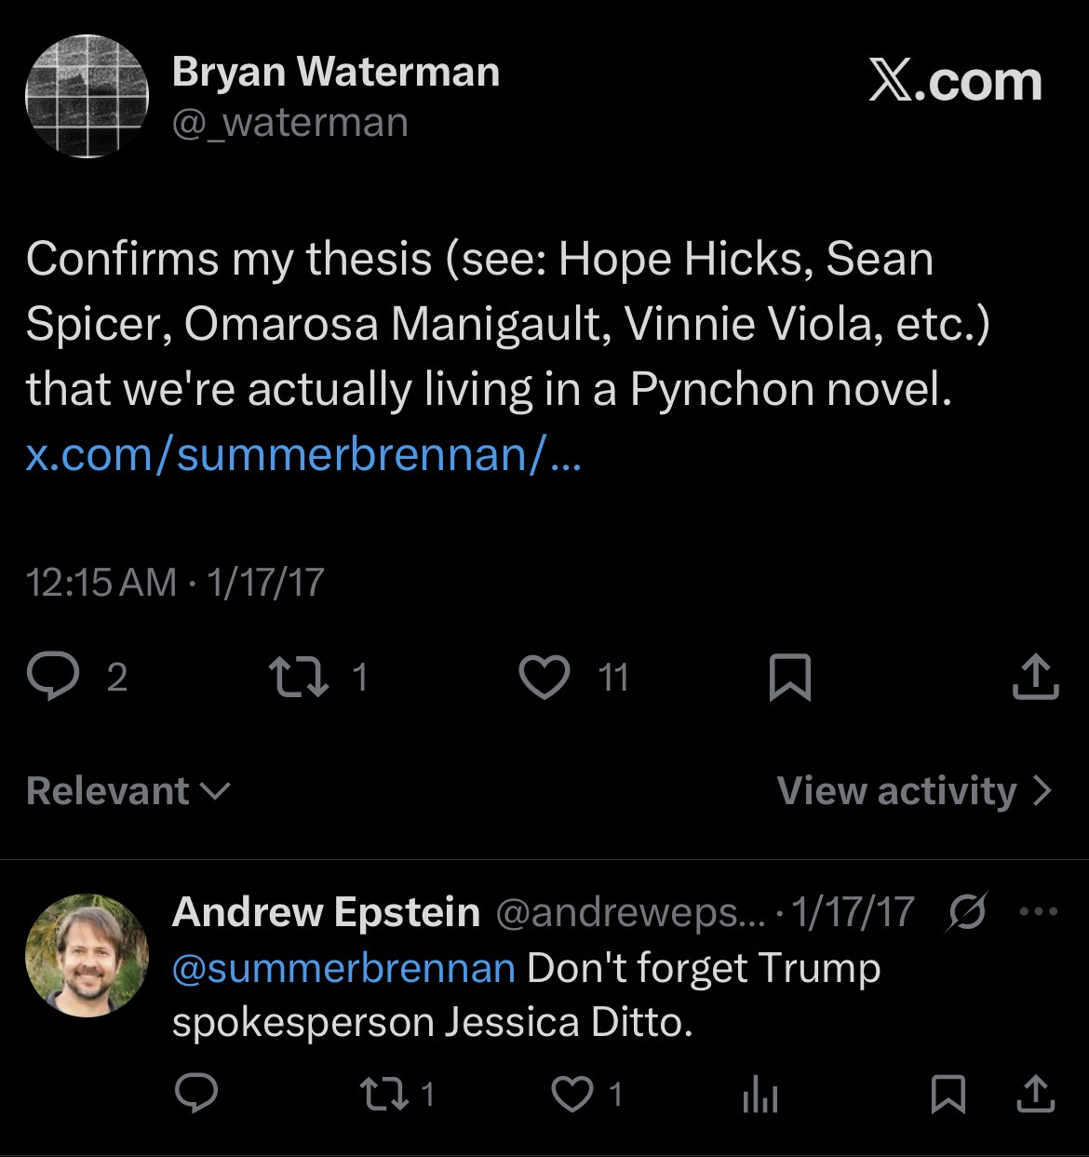Open View activity for this post
Image resolution: width=1089 pixels, height=1157 pixels.
pos(914,790)
